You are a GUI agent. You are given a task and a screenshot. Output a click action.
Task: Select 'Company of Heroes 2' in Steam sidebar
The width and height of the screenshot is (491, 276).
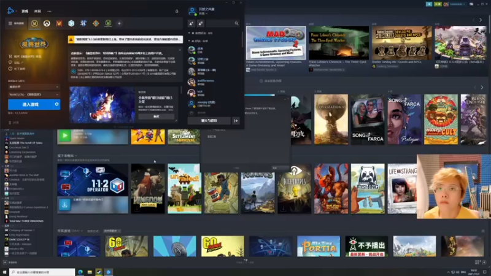(x=21, y=230)
